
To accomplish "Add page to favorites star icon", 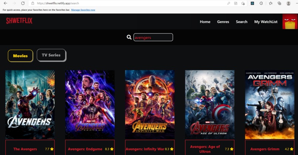I will (x=243, y=3).
